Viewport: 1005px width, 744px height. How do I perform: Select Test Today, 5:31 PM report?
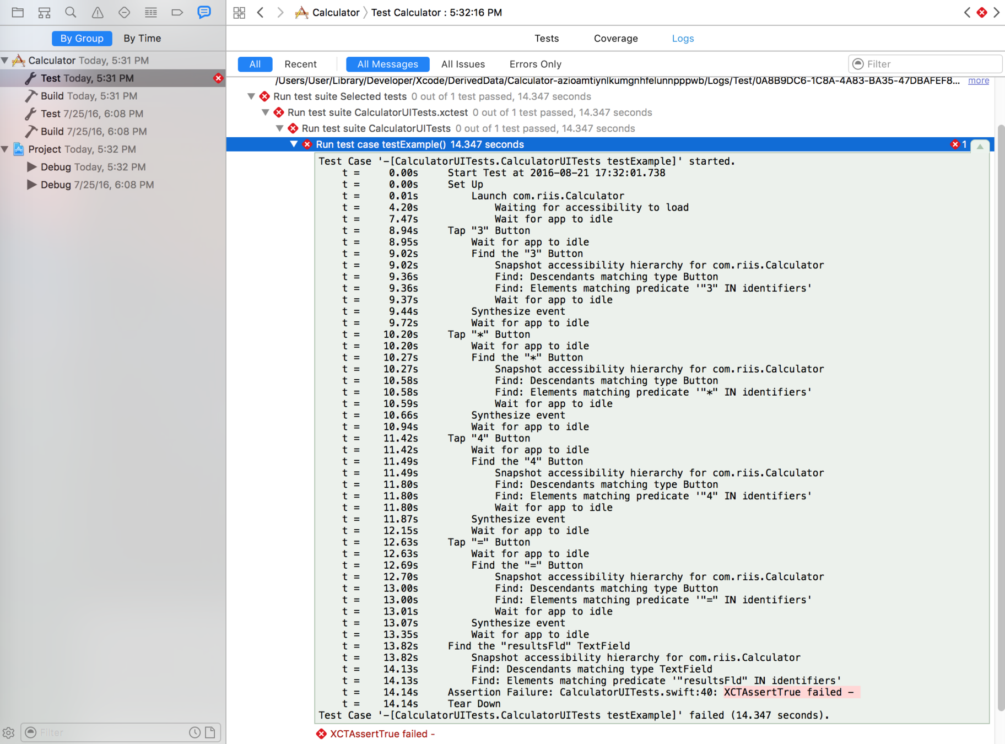tap(113, 78)
